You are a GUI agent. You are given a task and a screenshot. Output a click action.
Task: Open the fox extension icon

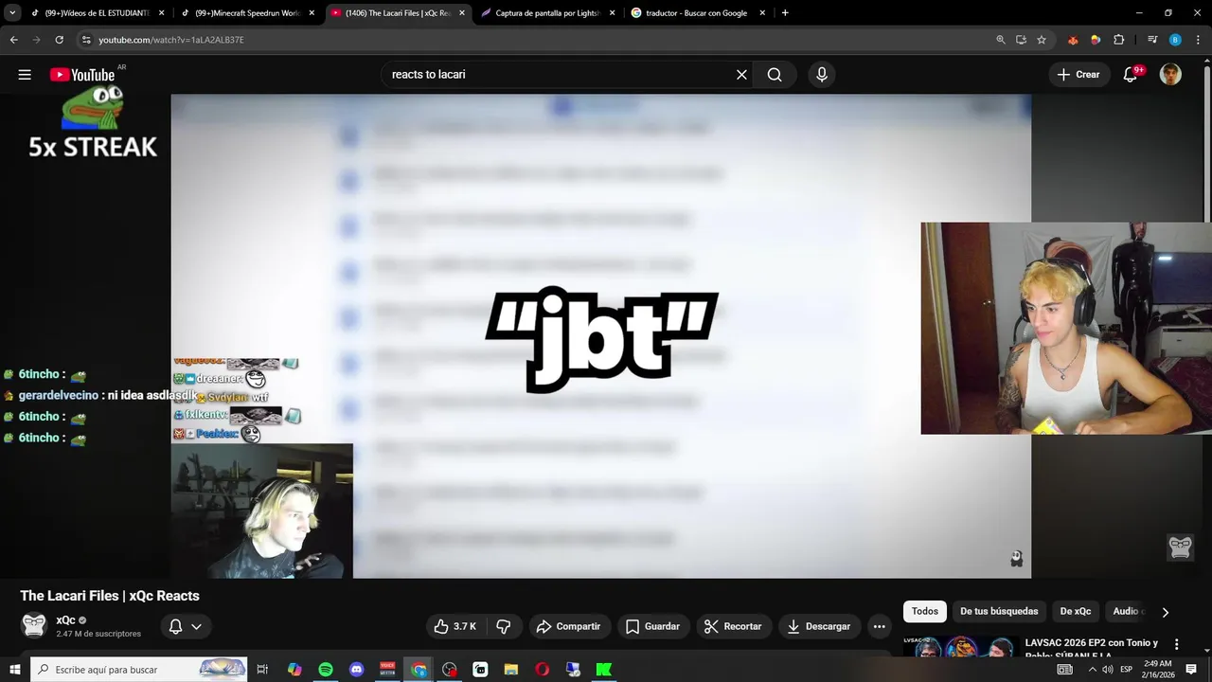tap(1073, 40)
